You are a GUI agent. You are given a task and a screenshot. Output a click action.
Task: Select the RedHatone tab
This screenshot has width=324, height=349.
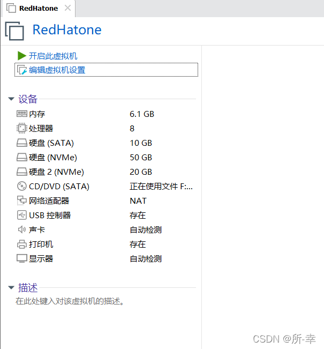pos(39,9)
